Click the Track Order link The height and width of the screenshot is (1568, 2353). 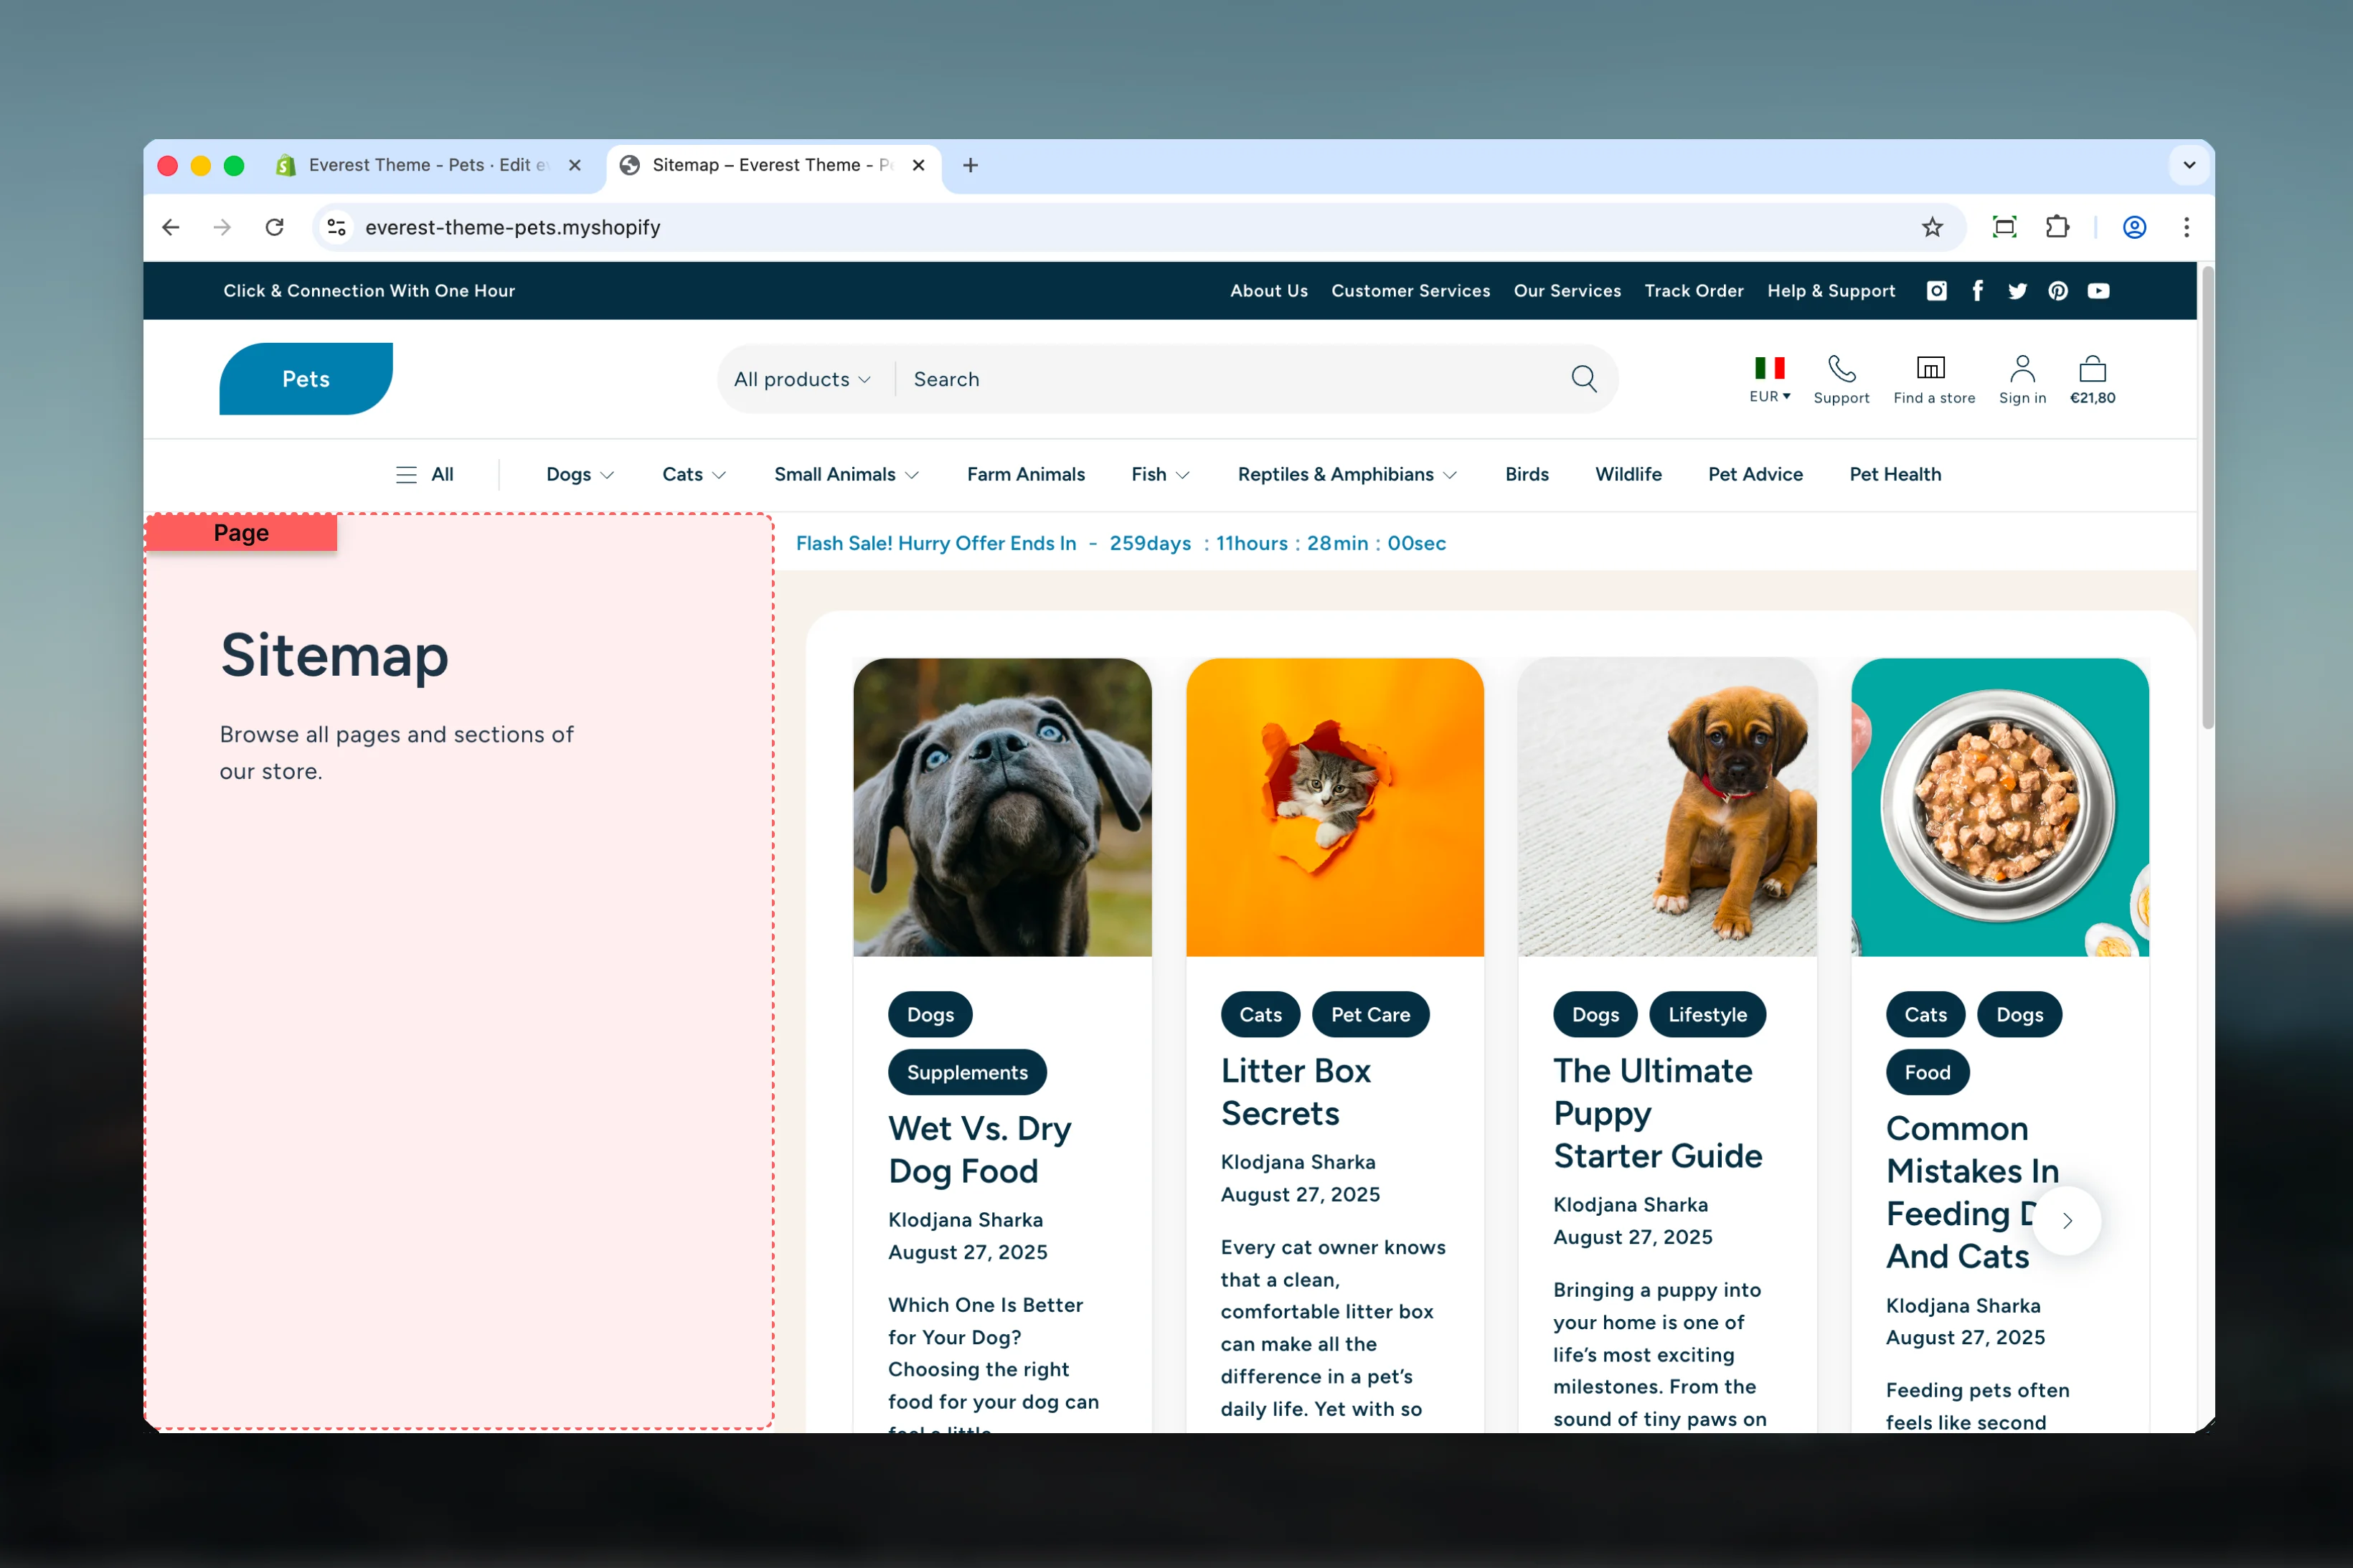[x=1693, y=291]
